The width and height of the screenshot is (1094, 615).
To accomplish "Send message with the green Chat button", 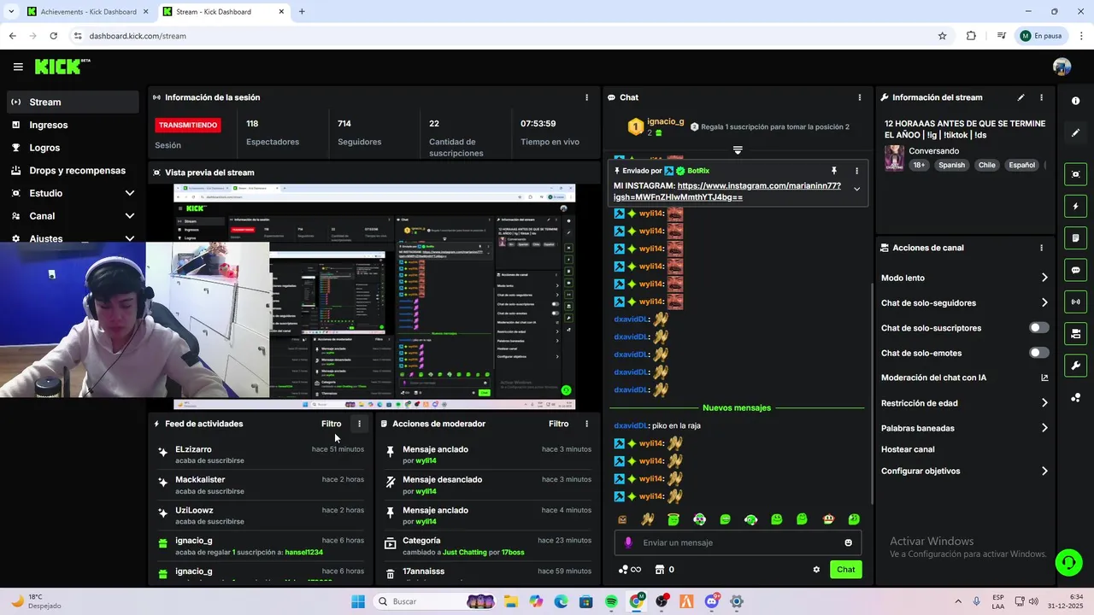I will [845, 570].
